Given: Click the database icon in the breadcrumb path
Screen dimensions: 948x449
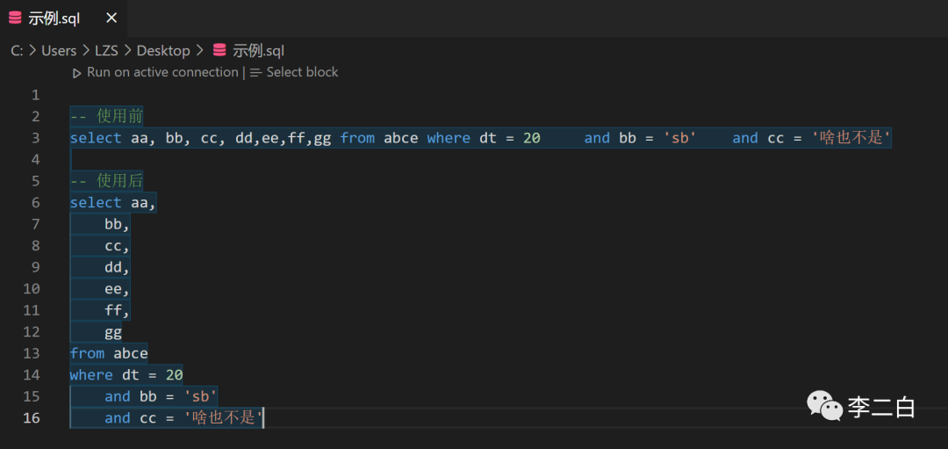Looking at the screenshot, I should (219, 50).
